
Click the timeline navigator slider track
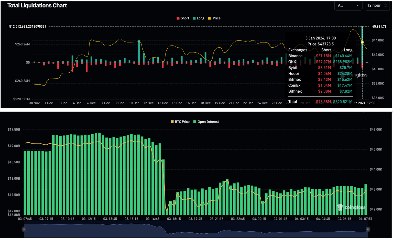196,229
